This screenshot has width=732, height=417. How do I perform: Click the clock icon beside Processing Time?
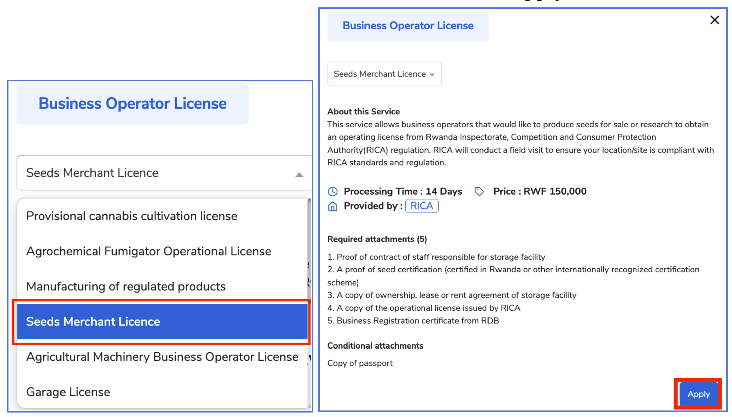click(332, 191)
